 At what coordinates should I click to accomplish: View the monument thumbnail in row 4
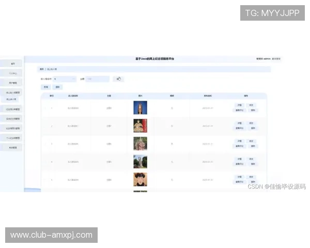coord(140,162)
